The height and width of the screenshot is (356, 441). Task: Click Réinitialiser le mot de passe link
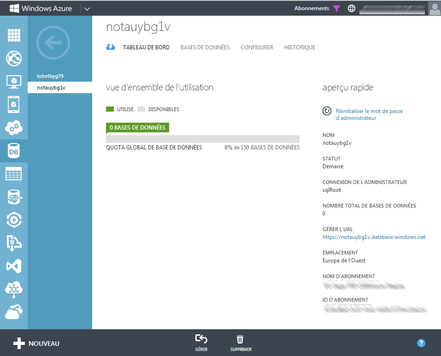(x=369, y=114)
